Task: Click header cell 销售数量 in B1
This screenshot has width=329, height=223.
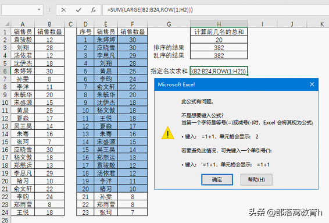Action: (49, 32)
